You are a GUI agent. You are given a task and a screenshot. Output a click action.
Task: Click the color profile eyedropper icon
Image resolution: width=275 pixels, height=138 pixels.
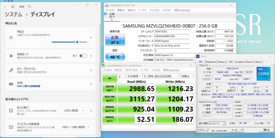11,70
